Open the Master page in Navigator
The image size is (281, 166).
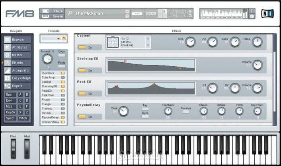[17, 55]
